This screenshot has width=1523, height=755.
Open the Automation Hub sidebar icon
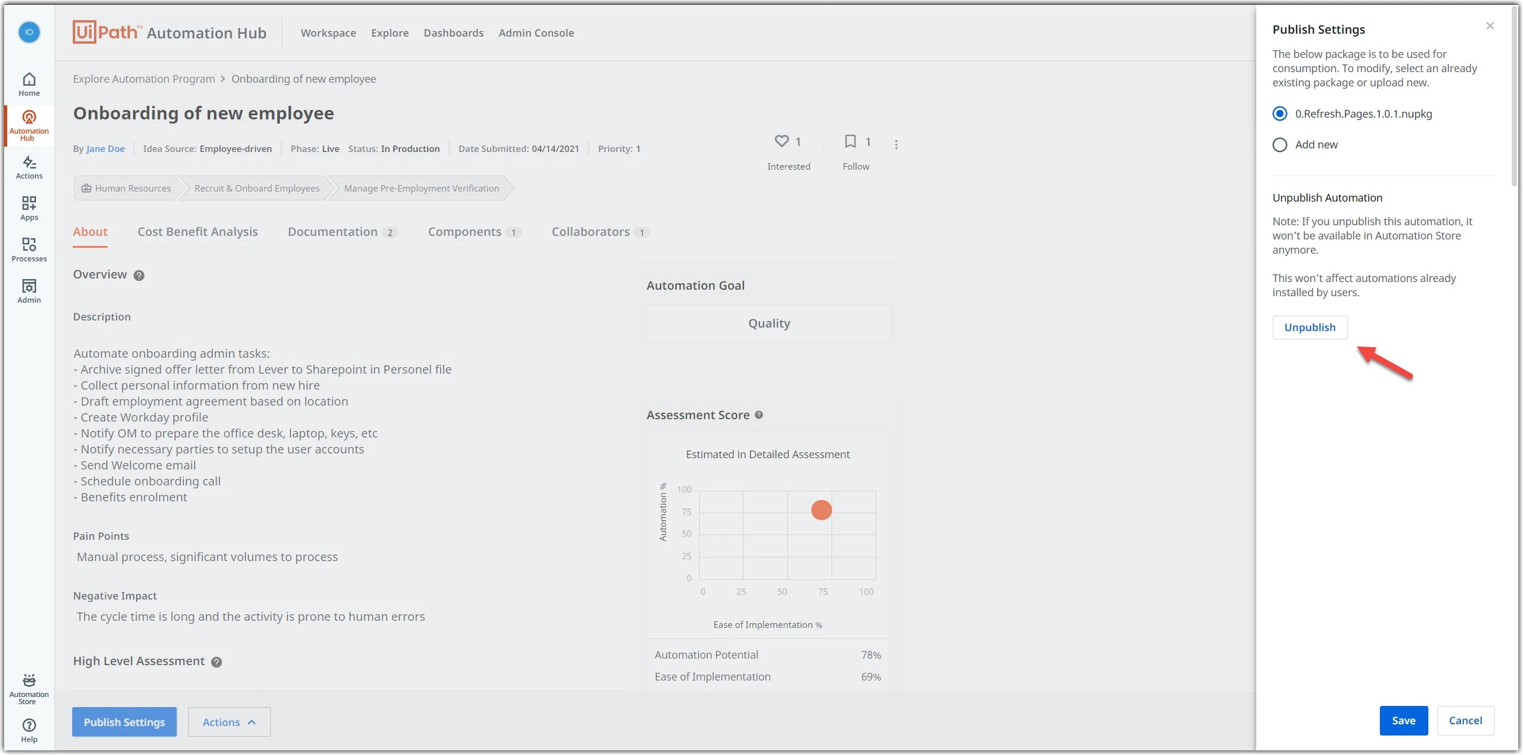pyautogui.click(x=29, y=126)
